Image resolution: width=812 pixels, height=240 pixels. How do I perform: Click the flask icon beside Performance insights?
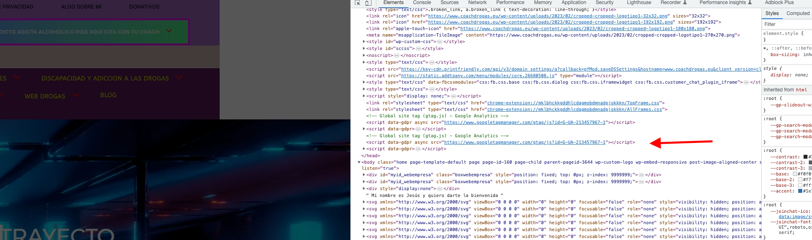(750, 2)
